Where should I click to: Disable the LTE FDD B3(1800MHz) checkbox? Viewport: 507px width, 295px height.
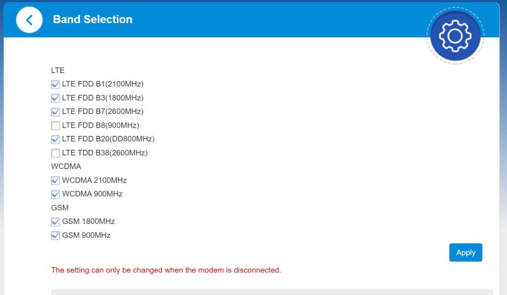[x=55, y=98]
